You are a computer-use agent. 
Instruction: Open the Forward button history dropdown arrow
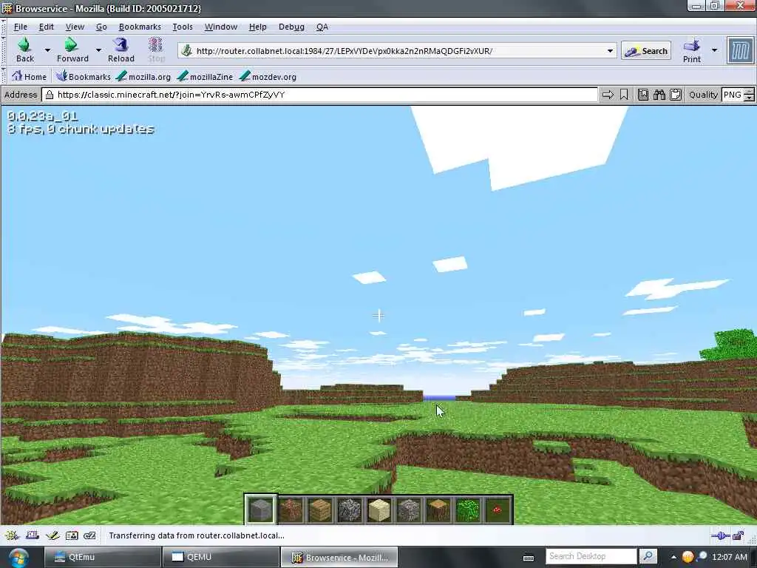[x=98, y=50]
